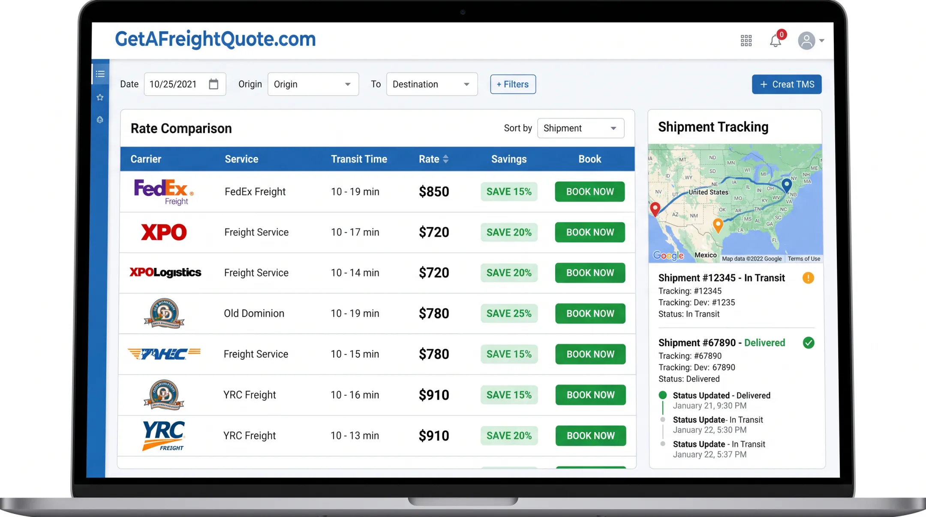This screenshot has height=517, width=926.
Task: Click the Creat TMS button
Action: pos(787,84)
